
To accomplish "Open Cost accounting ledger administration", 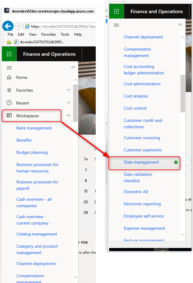I will (x=144, y=70).
